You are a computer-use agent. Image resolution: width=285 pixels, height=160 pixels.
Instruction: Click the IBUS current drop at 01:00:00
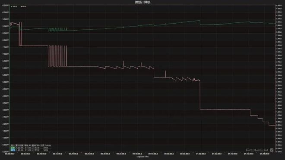(x=200, y=95)
